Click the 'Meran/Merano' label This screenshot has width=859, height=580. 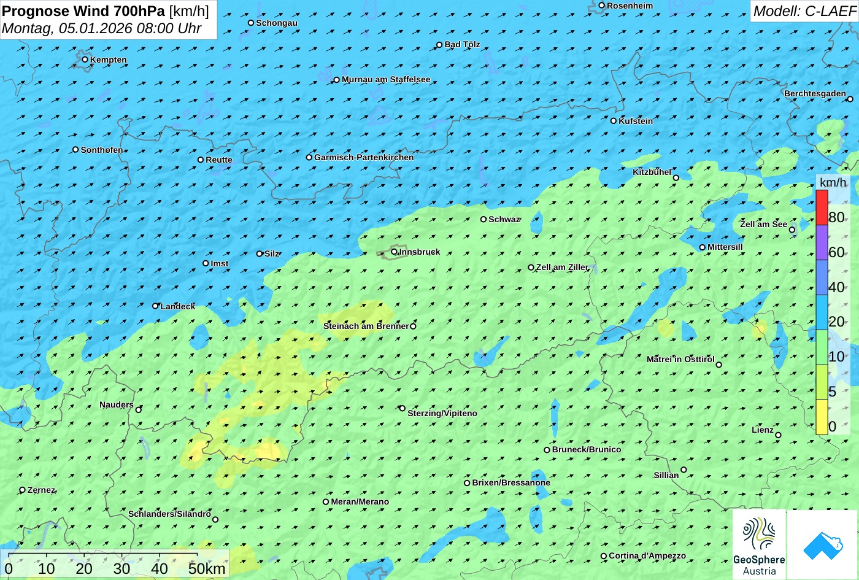point(360,501)
